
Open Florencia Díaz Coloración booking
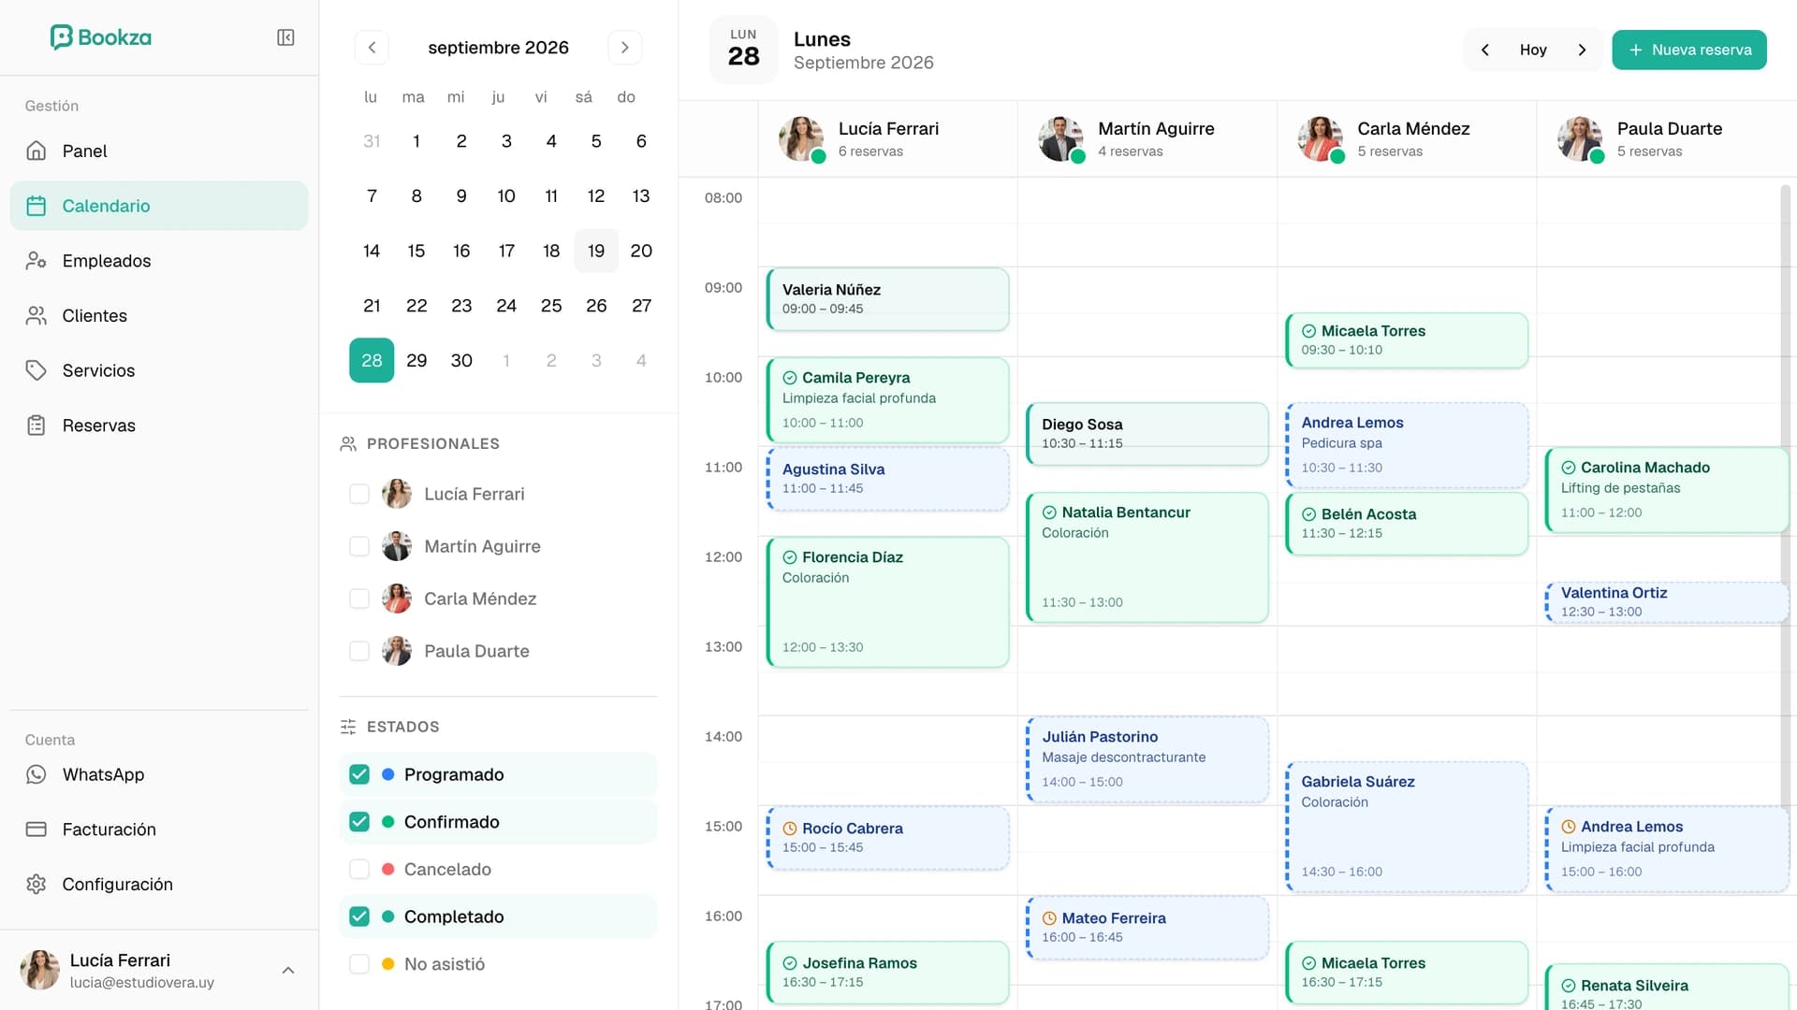887,602
